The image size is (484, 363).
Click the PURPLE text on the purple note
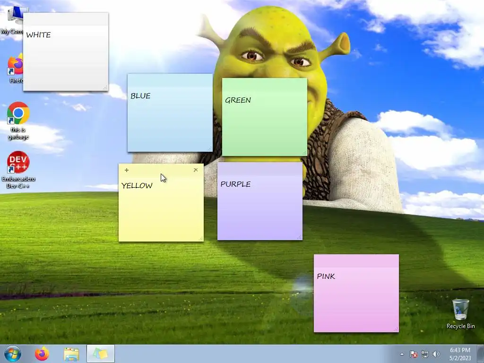pos(235,184)
